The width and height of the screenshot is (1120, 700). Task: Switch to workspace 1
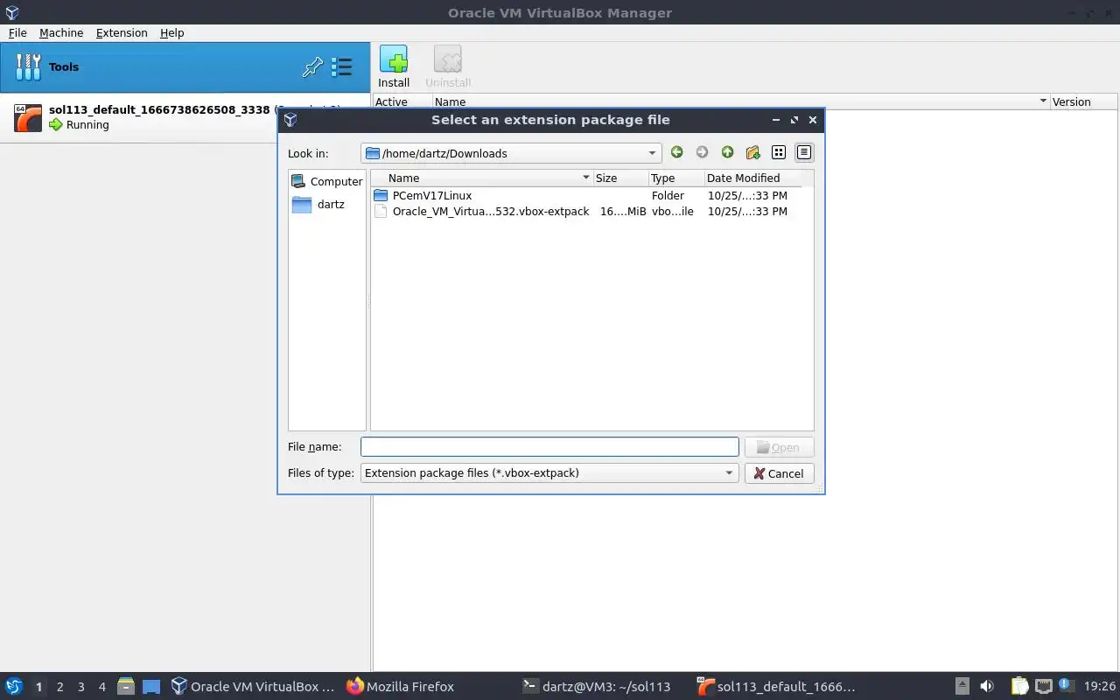(x=38, y=687)
